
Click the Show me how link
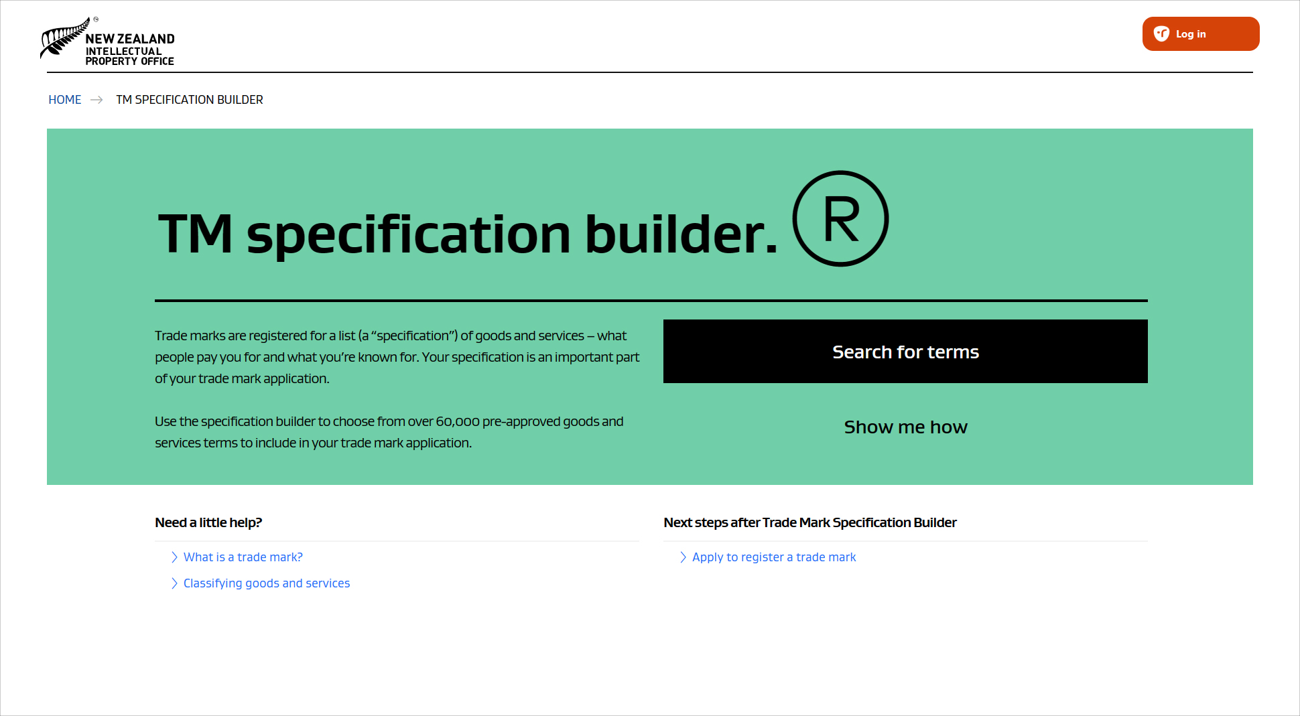[905, 427]
